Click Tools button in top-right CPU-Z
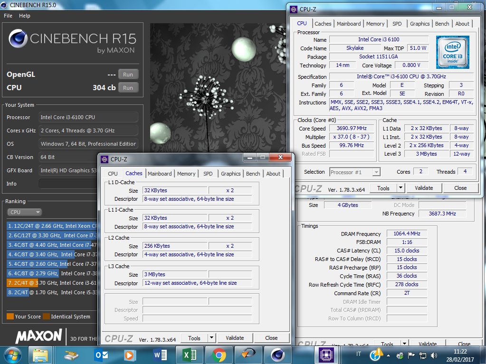Screen dimensions: 486x364 pyautogui.click(x=383, y=188)
